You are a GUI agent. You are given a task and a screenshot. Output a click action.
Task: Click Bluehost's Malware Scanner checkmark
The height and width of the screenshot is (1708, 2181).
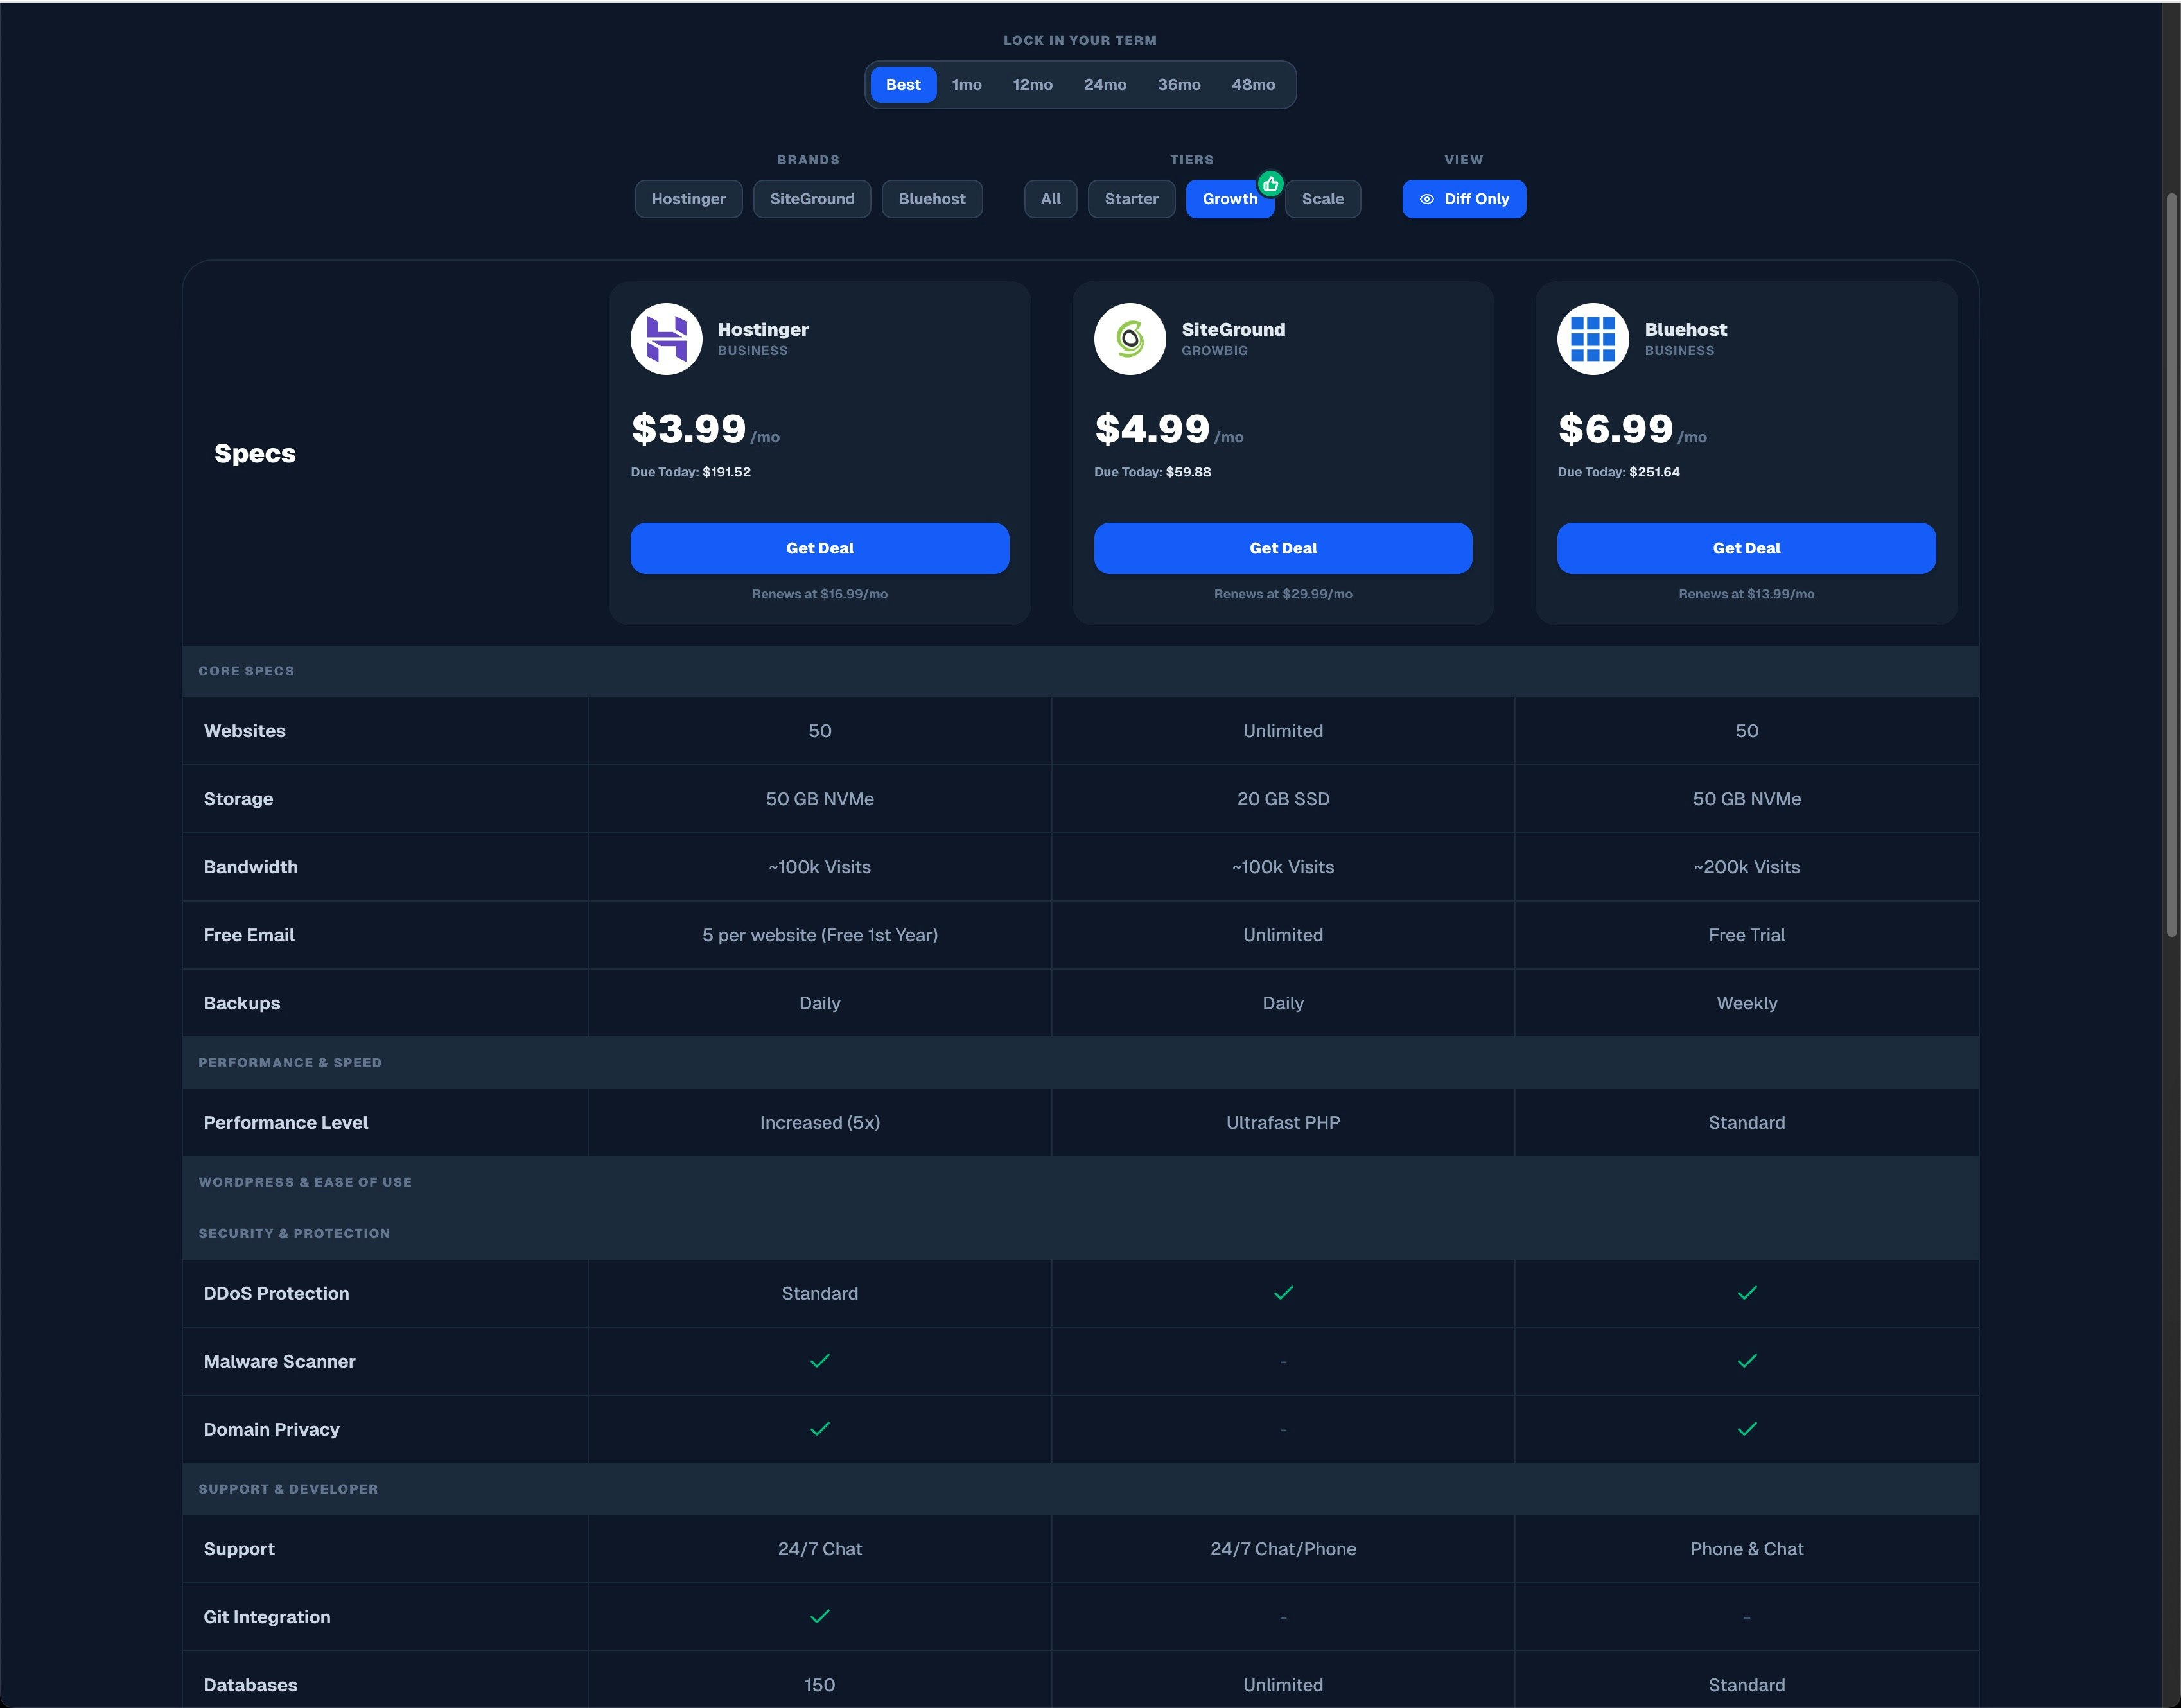click(1746, 1361)
